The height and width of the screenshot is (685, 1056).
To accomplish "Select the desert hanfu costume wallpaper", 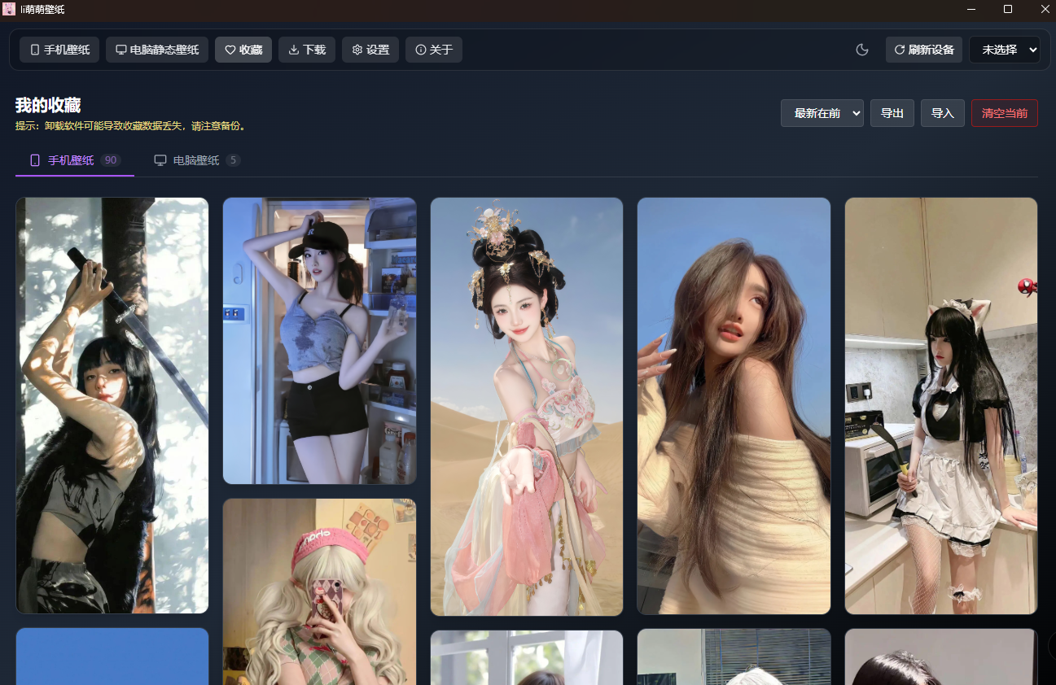I will click(x=527, y=406).
